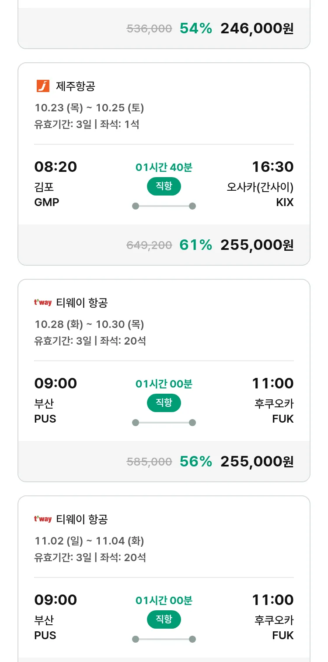Tap the route line under the 01시간 40분 duration
This screenshot has height=662, width=328.
[164, 206]
